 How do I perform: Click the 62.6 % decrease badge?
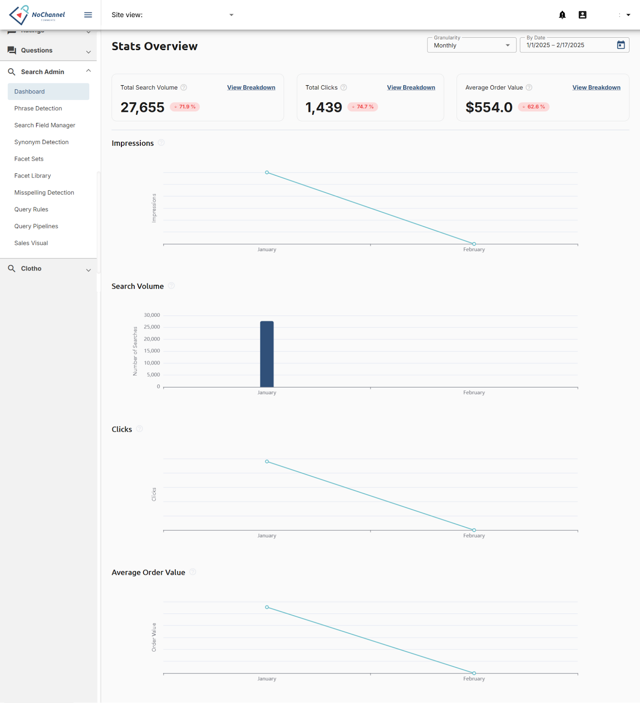(534, 107)
